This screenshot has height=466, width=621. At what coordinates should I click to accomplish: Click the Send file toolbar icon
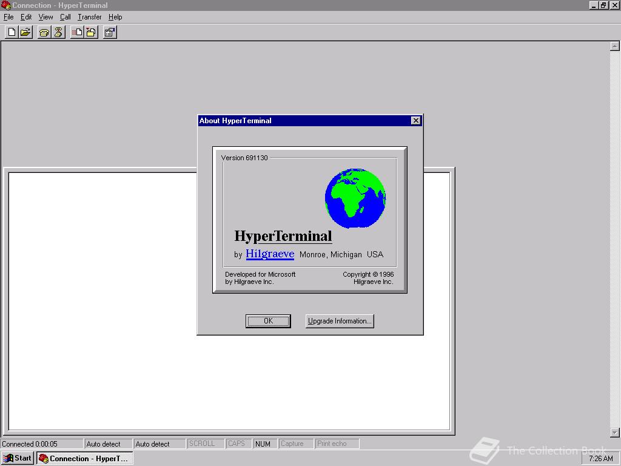click(x=77, y=32)
